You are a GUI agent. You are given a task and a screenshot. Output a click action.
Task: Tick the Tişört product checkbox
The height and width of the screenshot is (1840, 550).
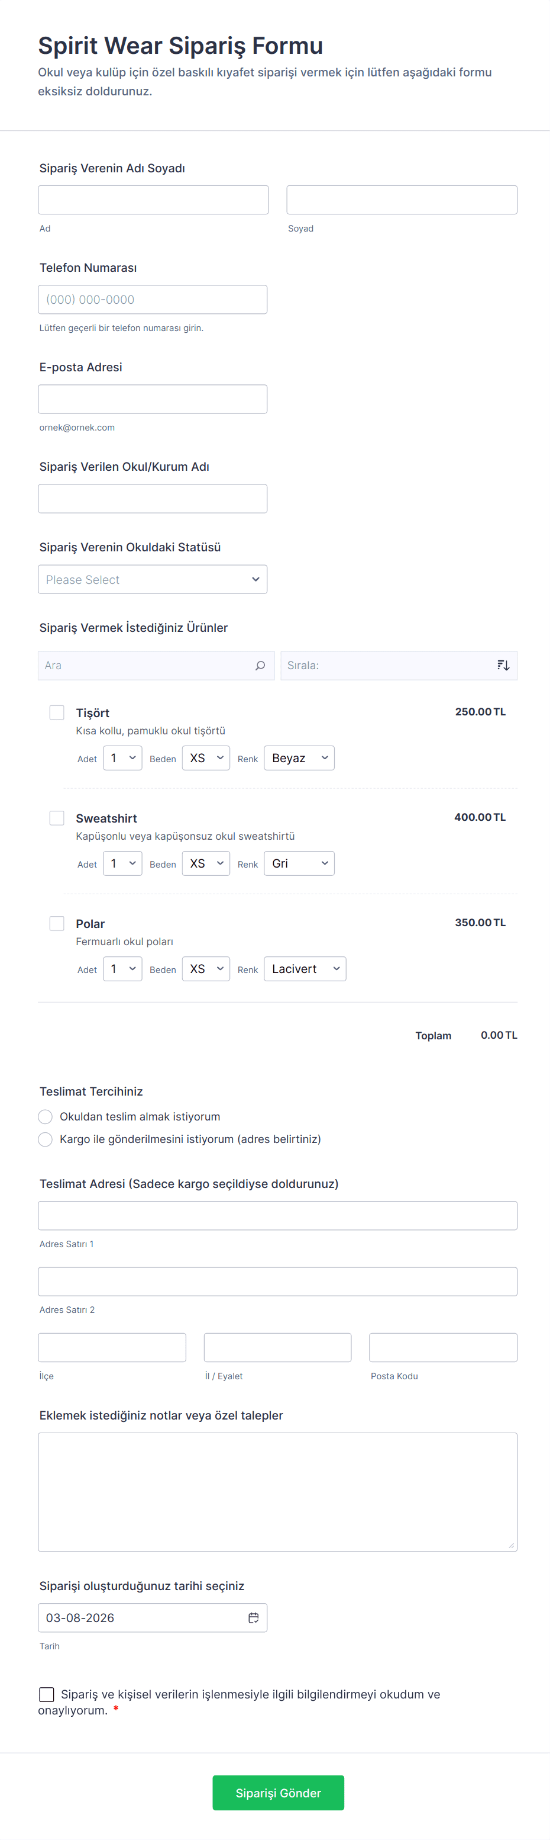[57, 713]
